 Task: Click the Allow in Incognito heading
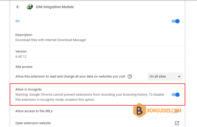pos(28,90)
